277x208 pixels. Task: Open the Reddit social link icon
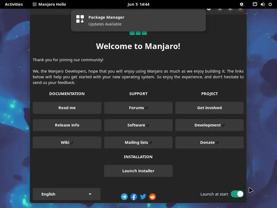click(152, 197)
